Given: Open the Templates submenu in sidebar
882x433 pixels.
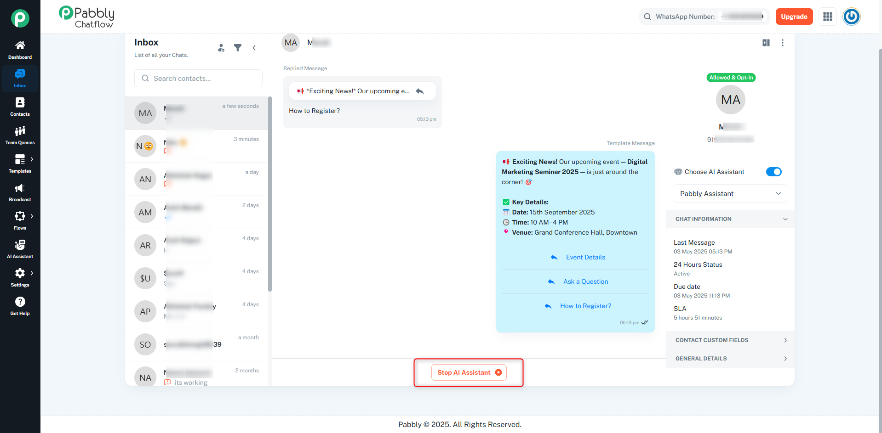Looking at the screenshot, I should coord(20,164).
